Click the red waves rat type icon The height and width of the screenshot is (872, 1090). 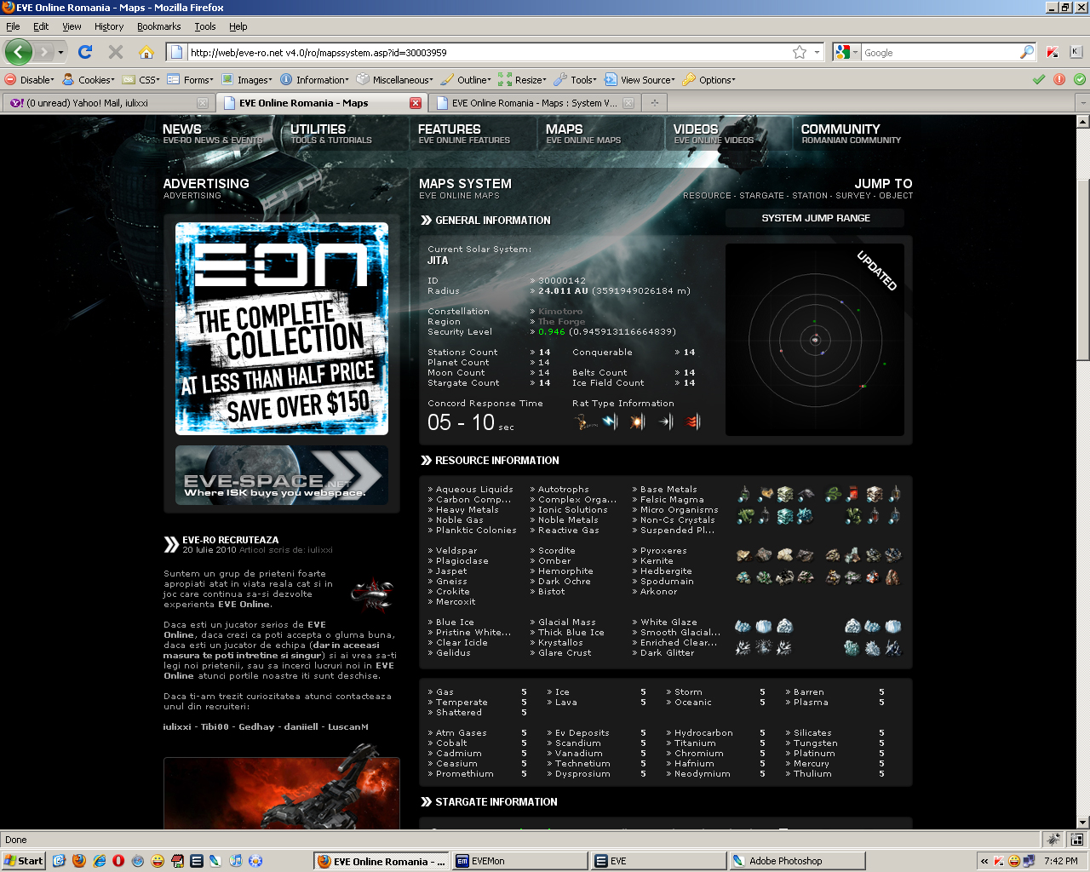tap(693, 421)
